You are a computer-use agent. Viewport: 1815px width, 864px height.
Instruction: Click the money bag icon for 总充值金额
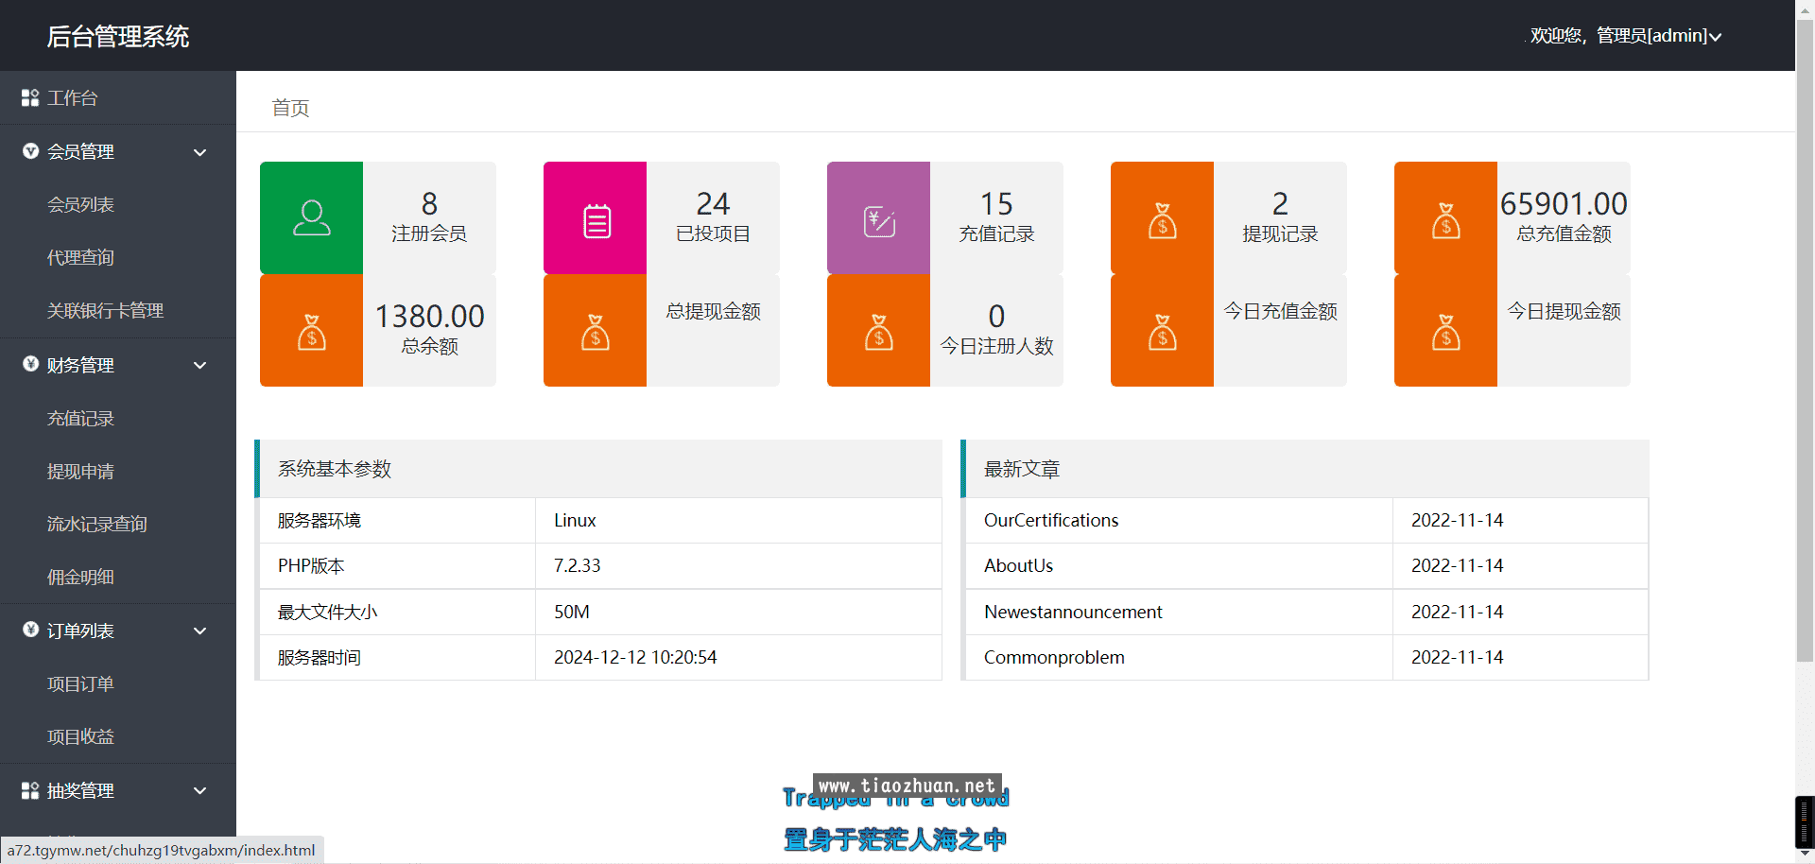(1445, 221)
